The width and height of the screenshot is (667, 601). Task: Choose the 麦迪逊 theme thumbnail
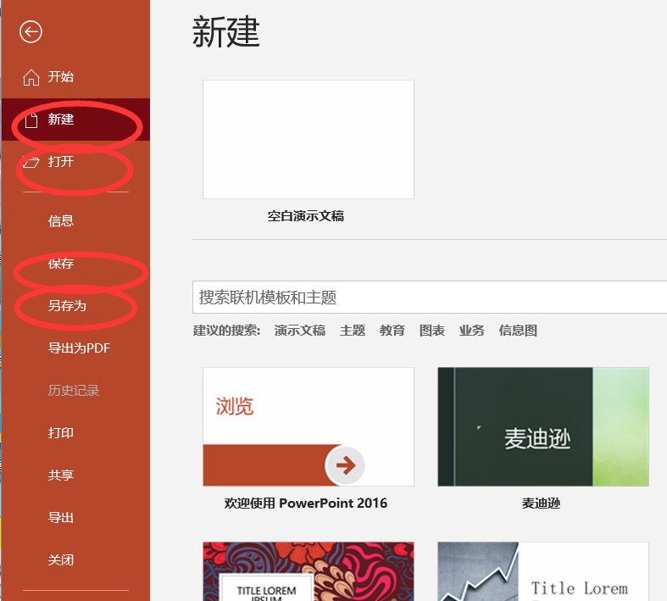click(543, 426)
